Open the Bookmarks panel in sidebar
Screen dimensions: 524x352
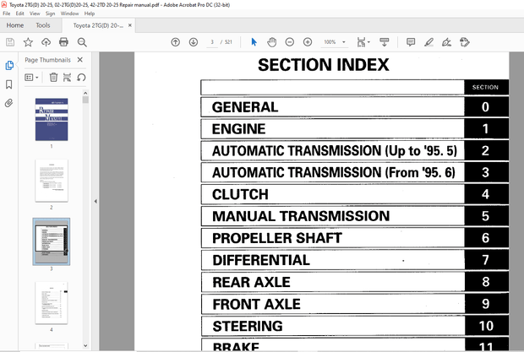(9, 84)
